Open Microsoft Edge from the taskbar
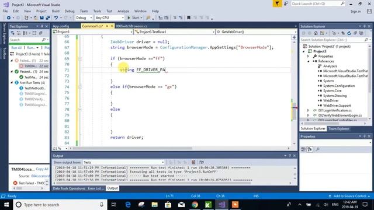Image resolution: width=374 pixels, height=210 pixels. pos(128,205)
